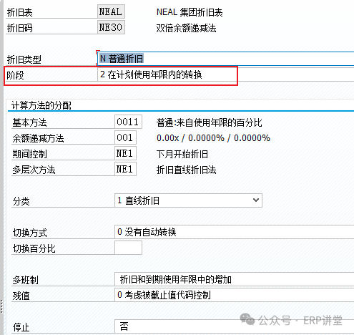Select the 折旧类型 field showing 普通折旧
The image size is (354, 335).
pos(225,59)
